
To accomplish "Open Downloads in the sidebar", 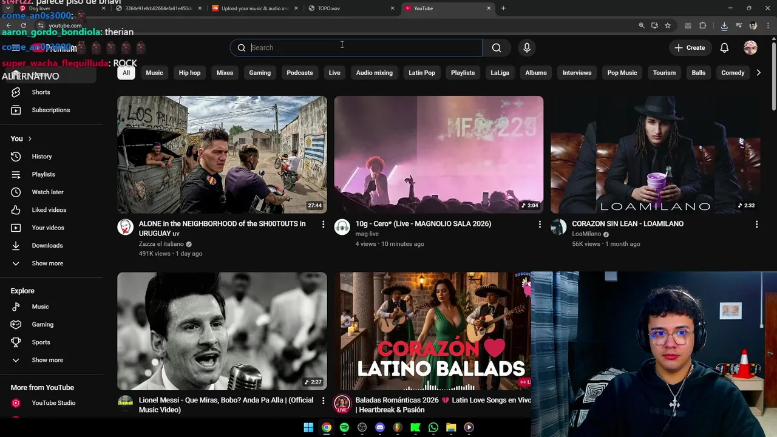I will click(51, 245).
